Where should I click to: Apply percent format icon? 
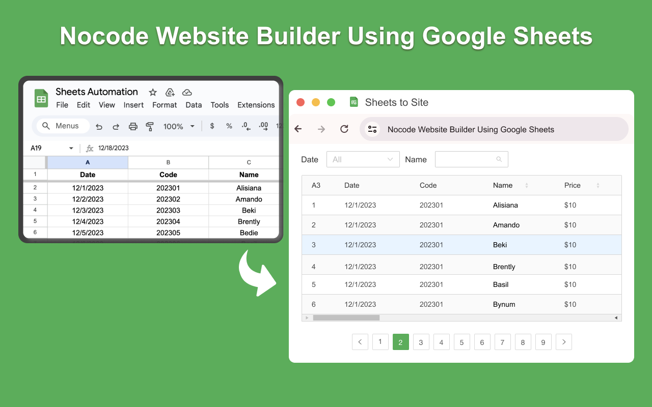[x=229, y=126]
